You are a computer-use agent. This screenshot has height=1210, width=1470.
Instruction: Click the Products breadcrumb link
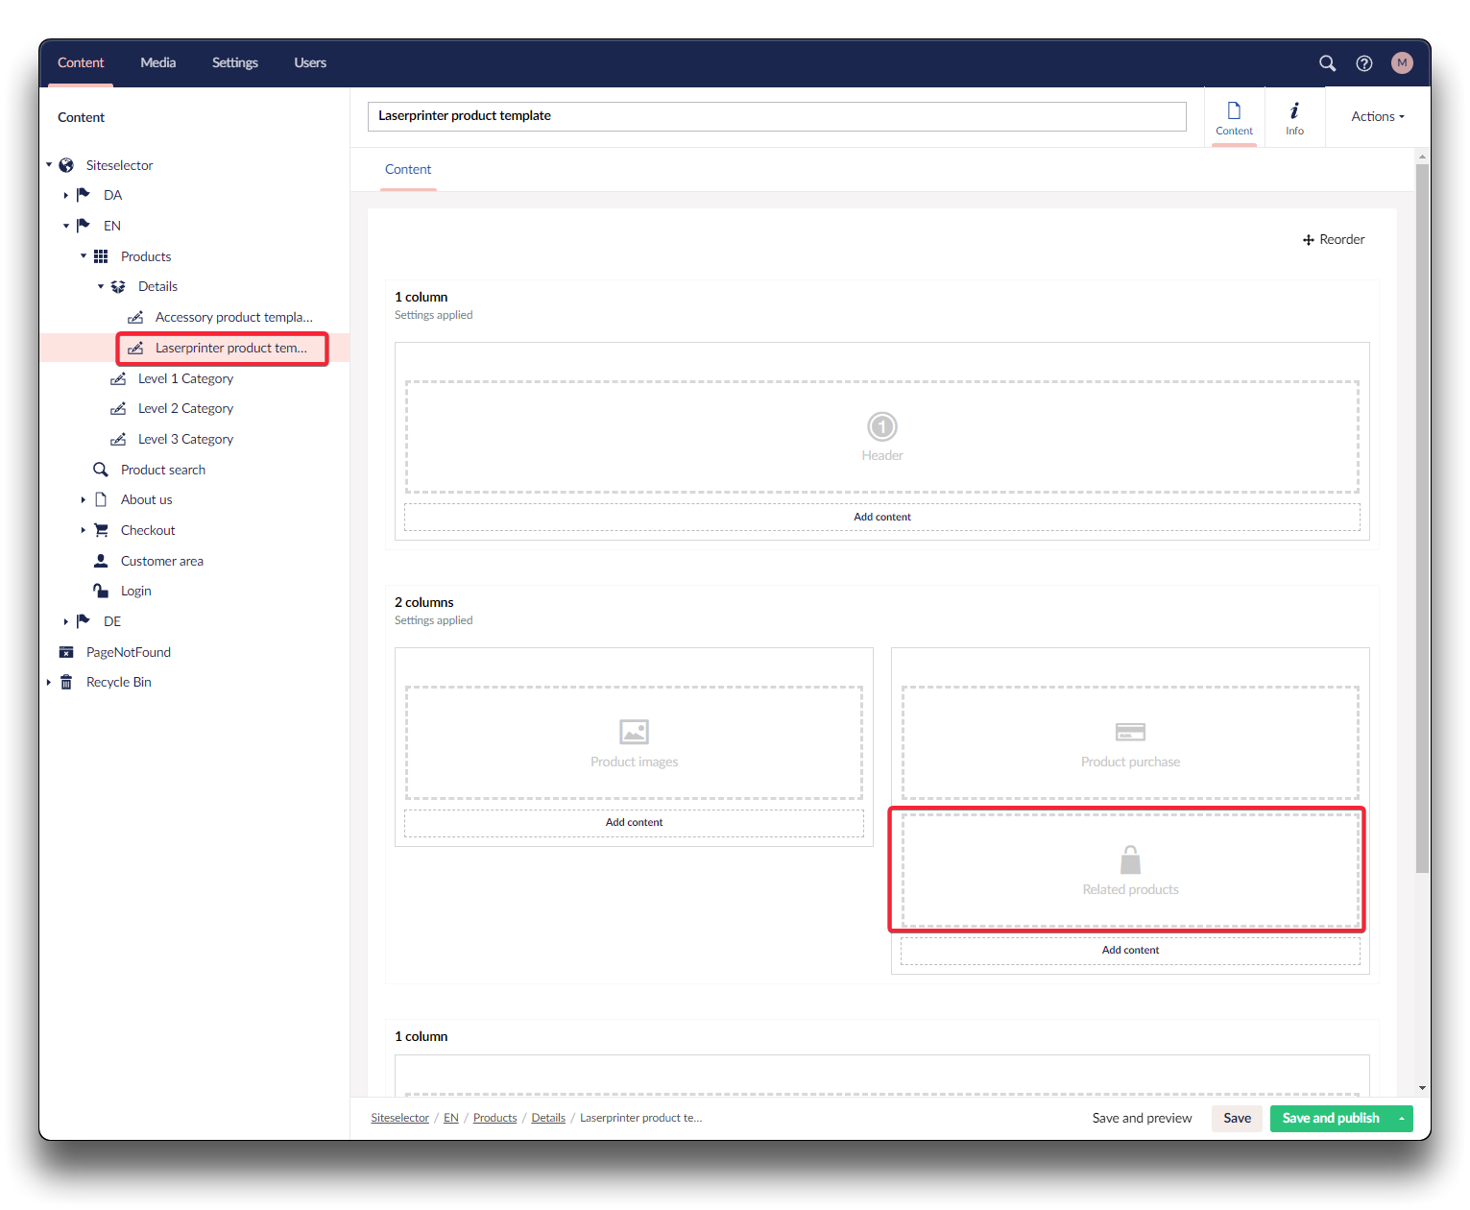tap(494, 1119)
